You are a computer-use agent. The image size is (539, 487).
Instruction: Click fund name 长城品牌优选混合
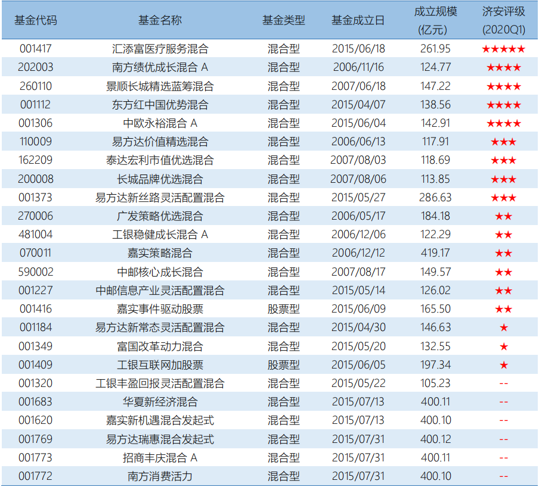(x=160, y=179)
